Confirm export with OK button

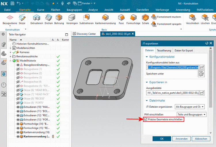[x=162, y=139]
